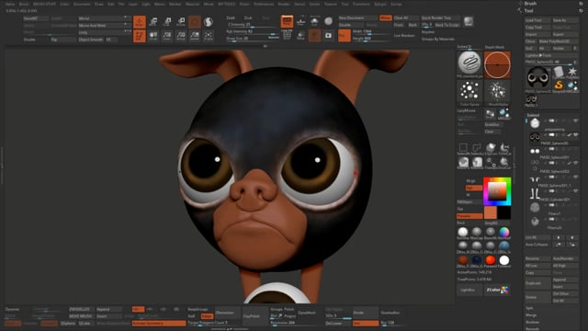
Task: Adjust the Draw Size slider
Action: tap(247, 39)
